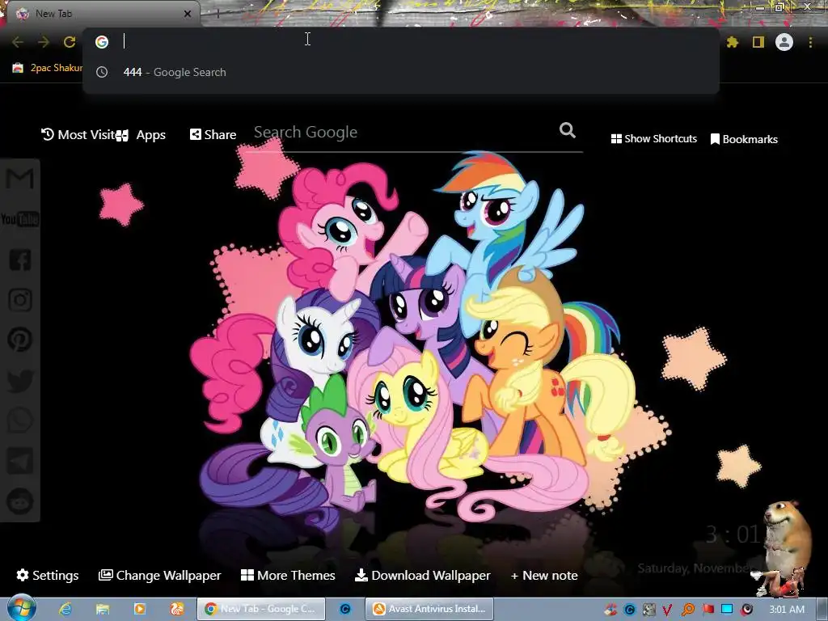Open WhatsApp from the left sidebar
Viewport: 828px width, 621px height.
click(x=20, y=420)
